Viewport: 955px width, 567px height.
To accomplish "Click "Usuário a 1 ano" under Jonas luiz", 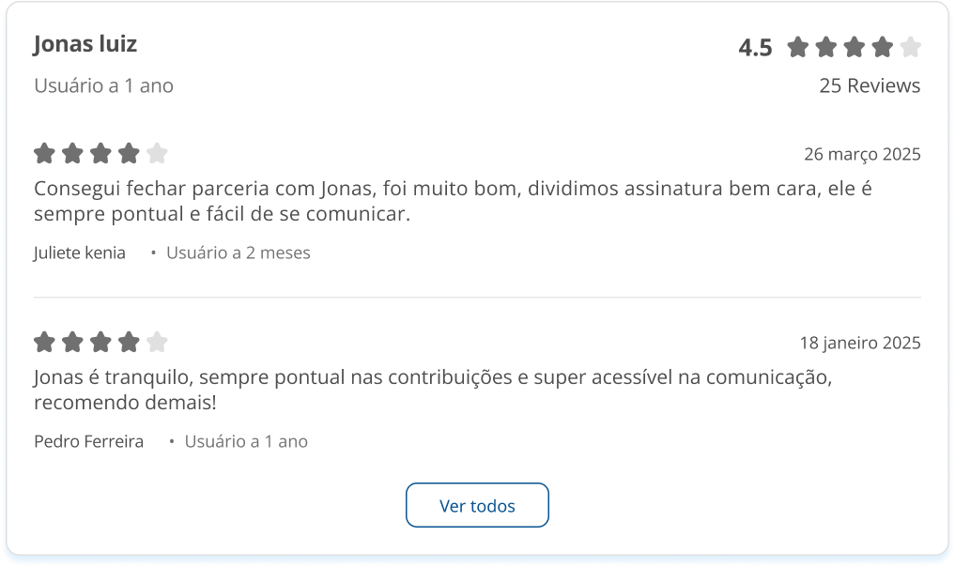I will pos(103,85).
